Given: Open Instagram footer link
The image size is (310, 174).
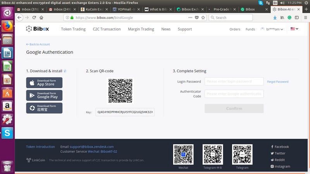Looking at the screenshot, I should click(x=280, y=166).
